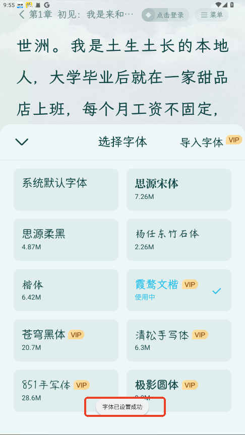Tap the VIP badge next to 导入字体
The width and height of the screenshot is (245, 435).
coord(233,140)
